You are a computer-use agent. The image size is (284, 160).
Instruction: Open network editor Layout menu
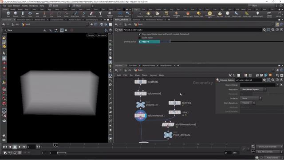[153, 75]
